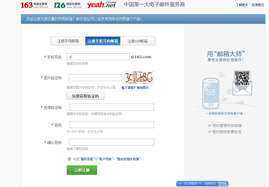Focus the 手机号码 input field
Image resolution: width=269 pixels, height=187 pixels.
[98, 57]
